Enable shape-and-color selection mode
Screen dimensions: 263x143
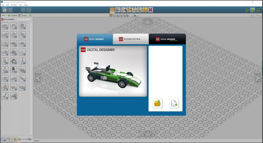coord(128,15)
